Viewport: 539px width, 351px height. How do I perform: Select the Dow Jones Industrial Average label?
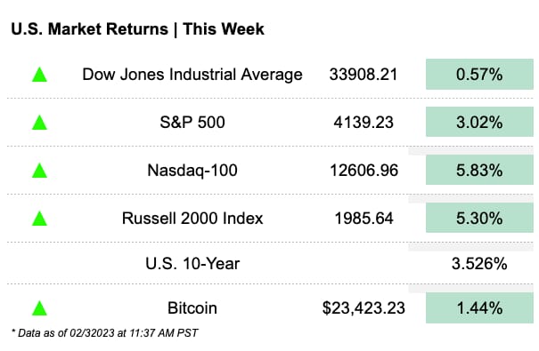click(x=192, y=75)
